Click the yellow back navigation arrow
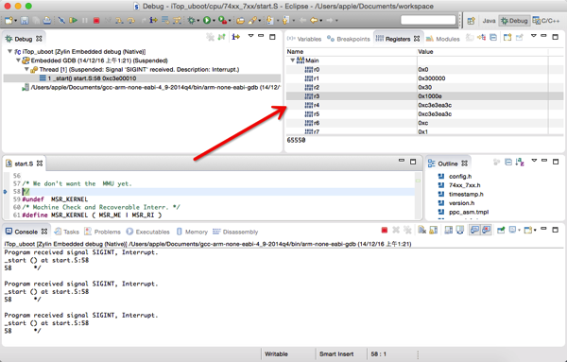 [314, 21]
